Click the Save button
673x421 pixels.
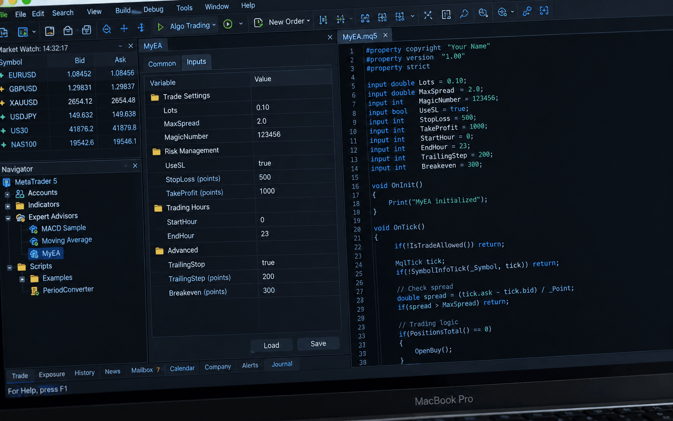[318, 344]
